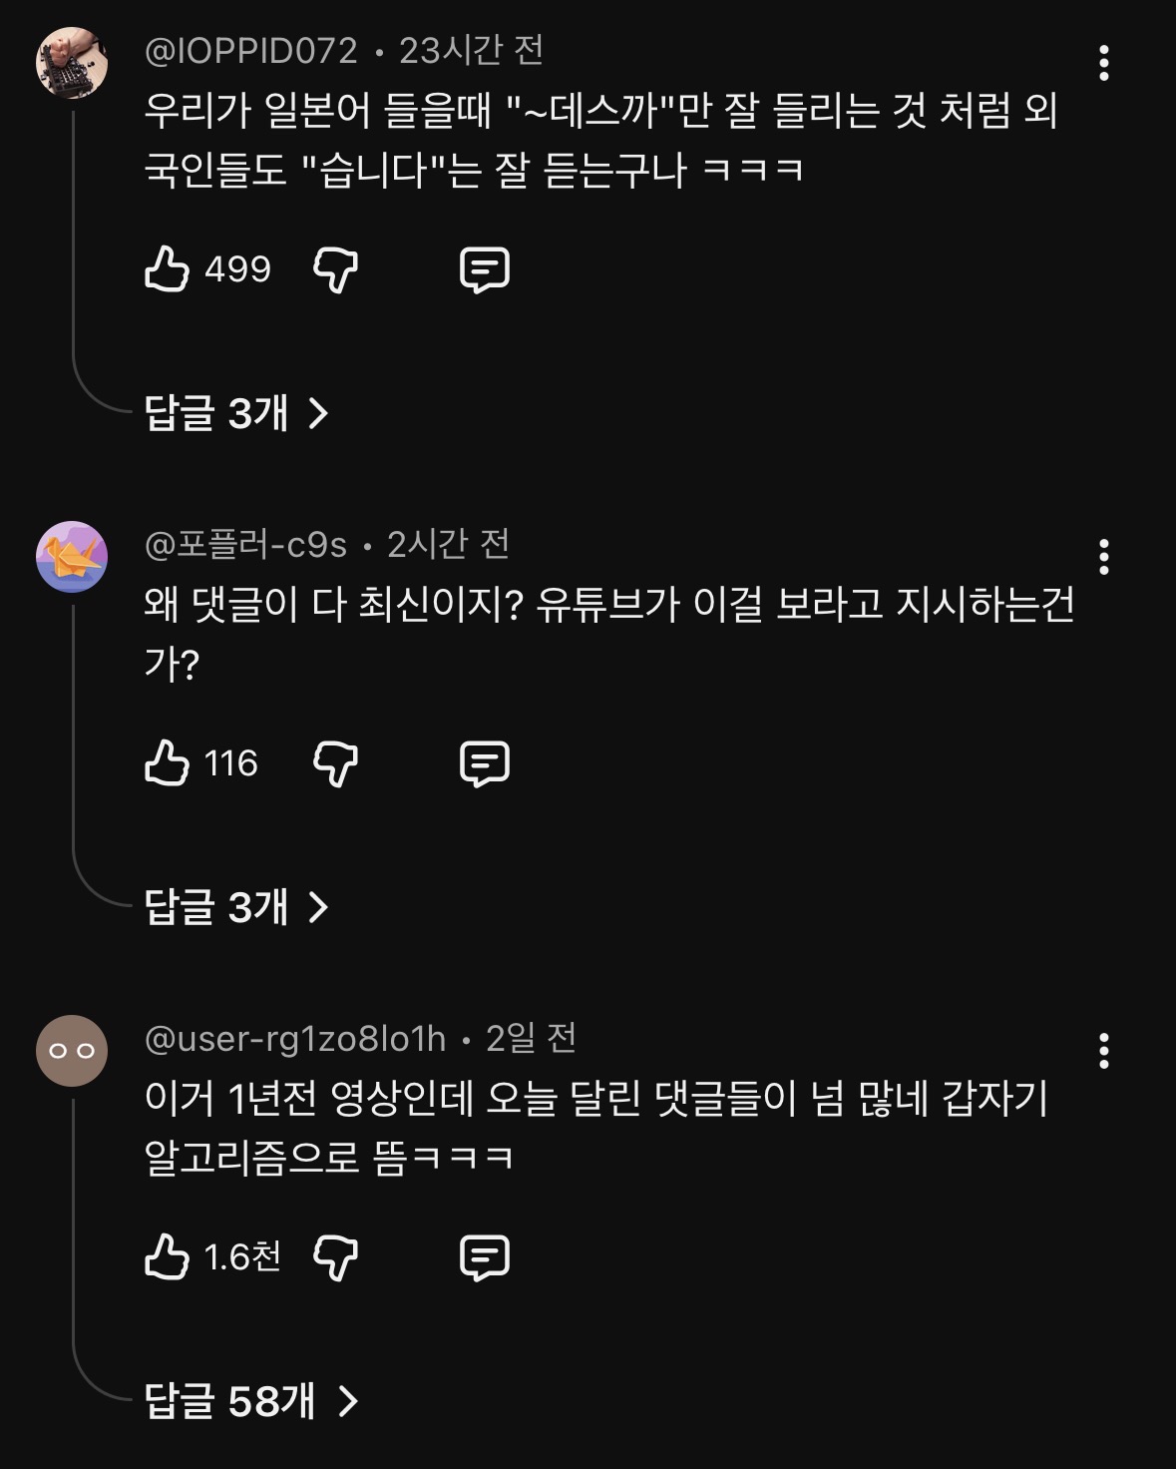
Task: Expand 답글 3개 under @IOPPID072 comment
Action: point(235,412)
